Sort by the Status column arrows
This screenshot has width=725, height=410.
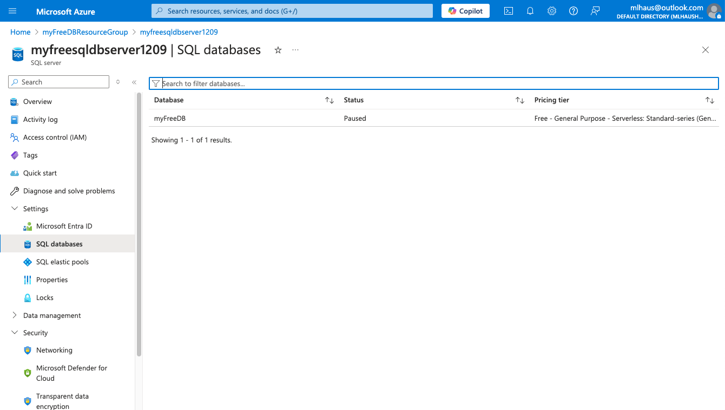coord(519,100)
